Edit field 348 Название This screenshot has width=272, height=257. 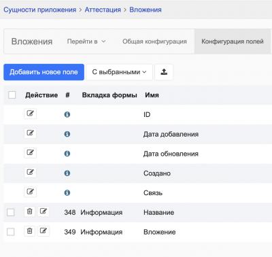(x=44, y=211)
